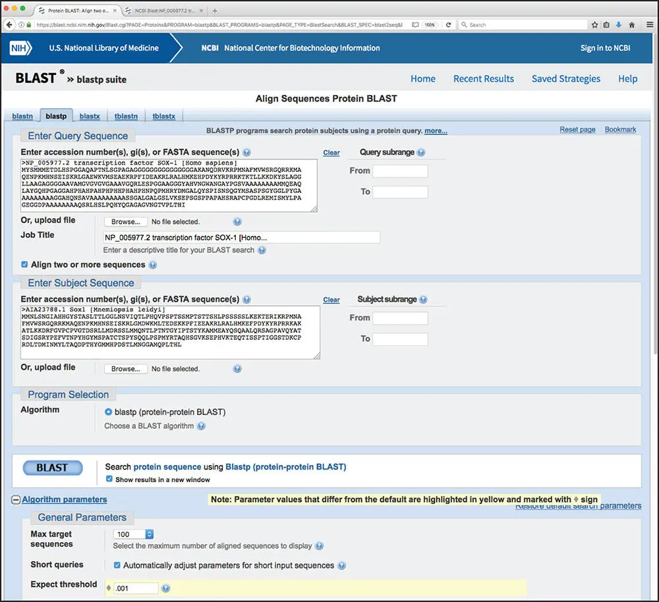The image size is (659, 602).
Task: Click help icon beside short input sequences option
Action: (341, 566)
